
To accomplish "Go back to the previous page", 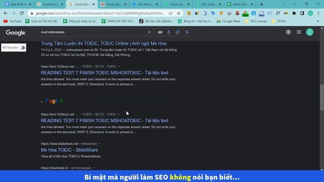I will pos(6,13).
